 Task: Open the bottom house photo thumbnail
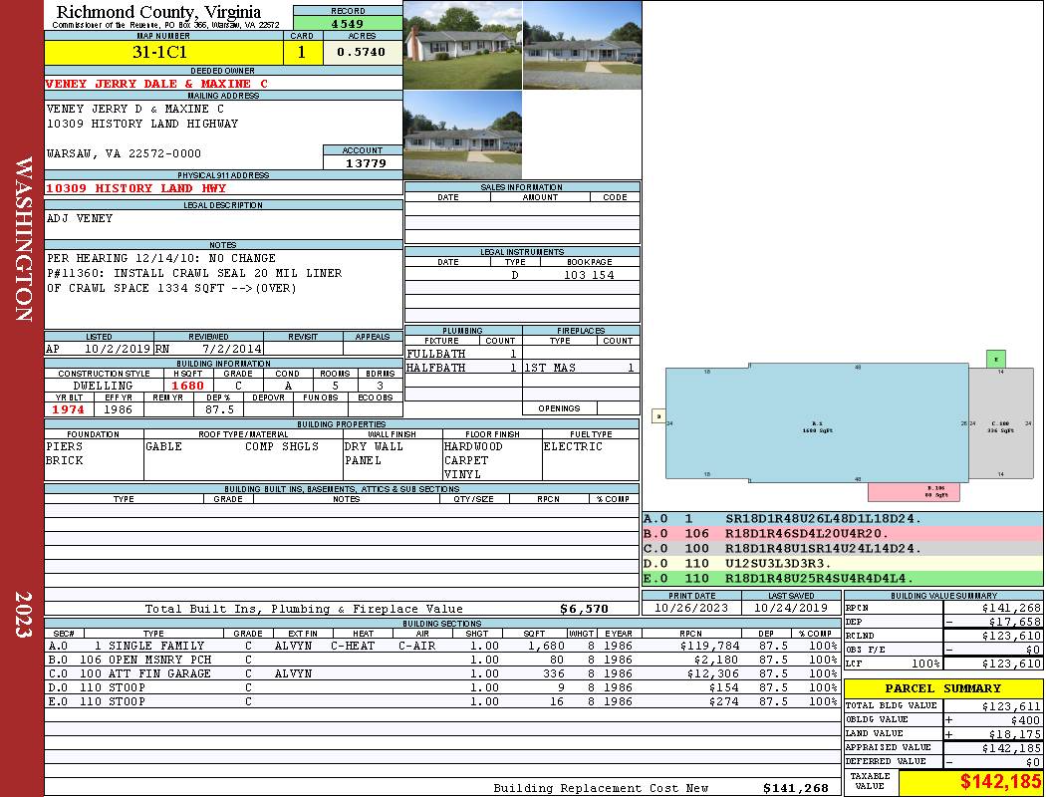(x=462, y=135)
